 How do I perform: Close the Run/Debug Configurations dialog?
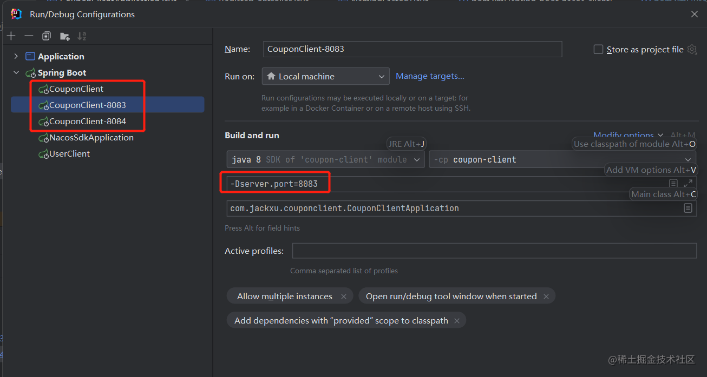click(695, 14)
